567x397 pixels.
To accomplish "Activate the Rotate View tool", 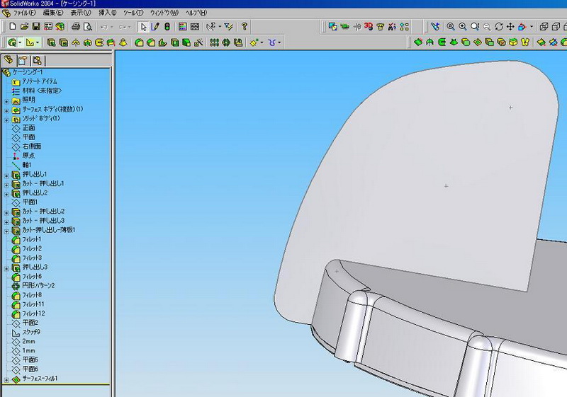I will click(x=499, y=26).
